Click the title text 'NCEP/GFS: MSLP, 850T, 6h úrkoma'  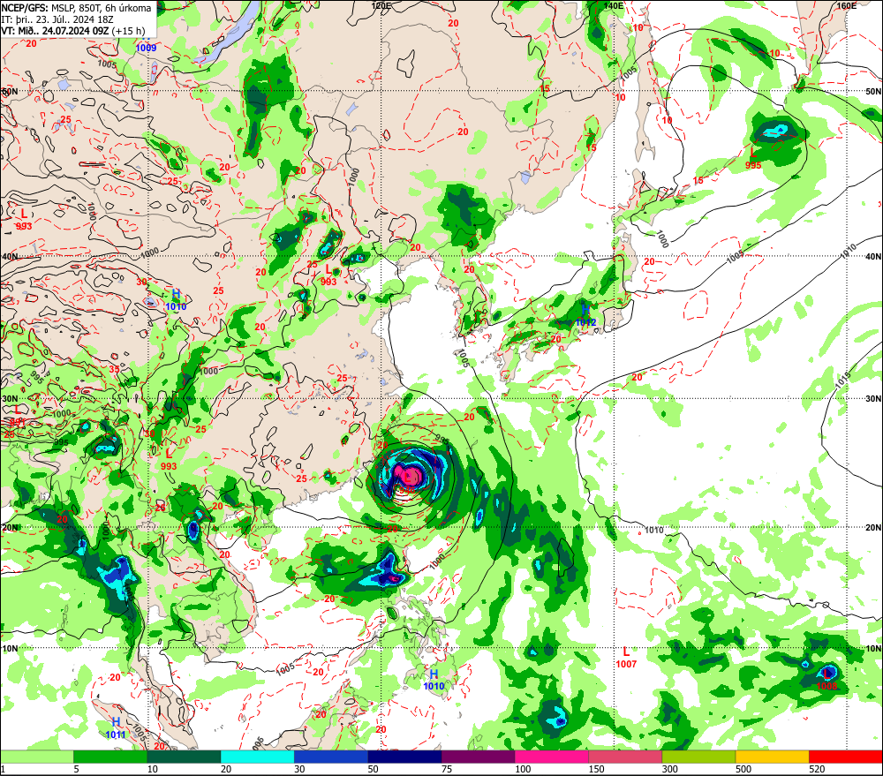pyautogui.click(x=76, y=8)
